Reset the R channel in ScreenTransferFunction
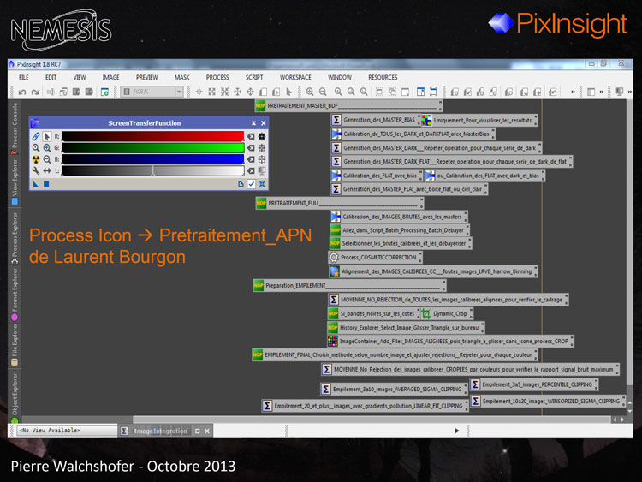642x482 pixels. [x=251, y=136]
